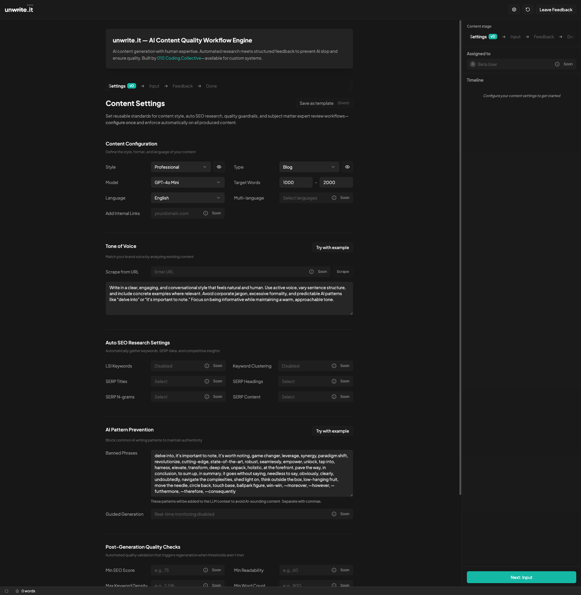Open the settings gear icon in header
Viewport: 581px width, 595px height.
coord(514,10)
